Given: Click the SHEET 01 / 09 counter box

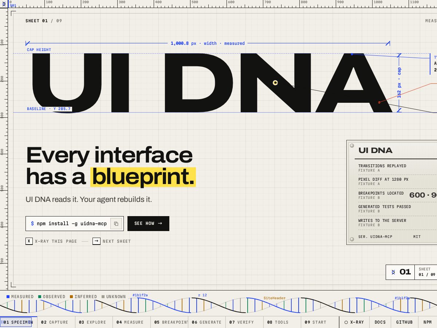Looking at the screenshot, I should (x=412, y=272).
